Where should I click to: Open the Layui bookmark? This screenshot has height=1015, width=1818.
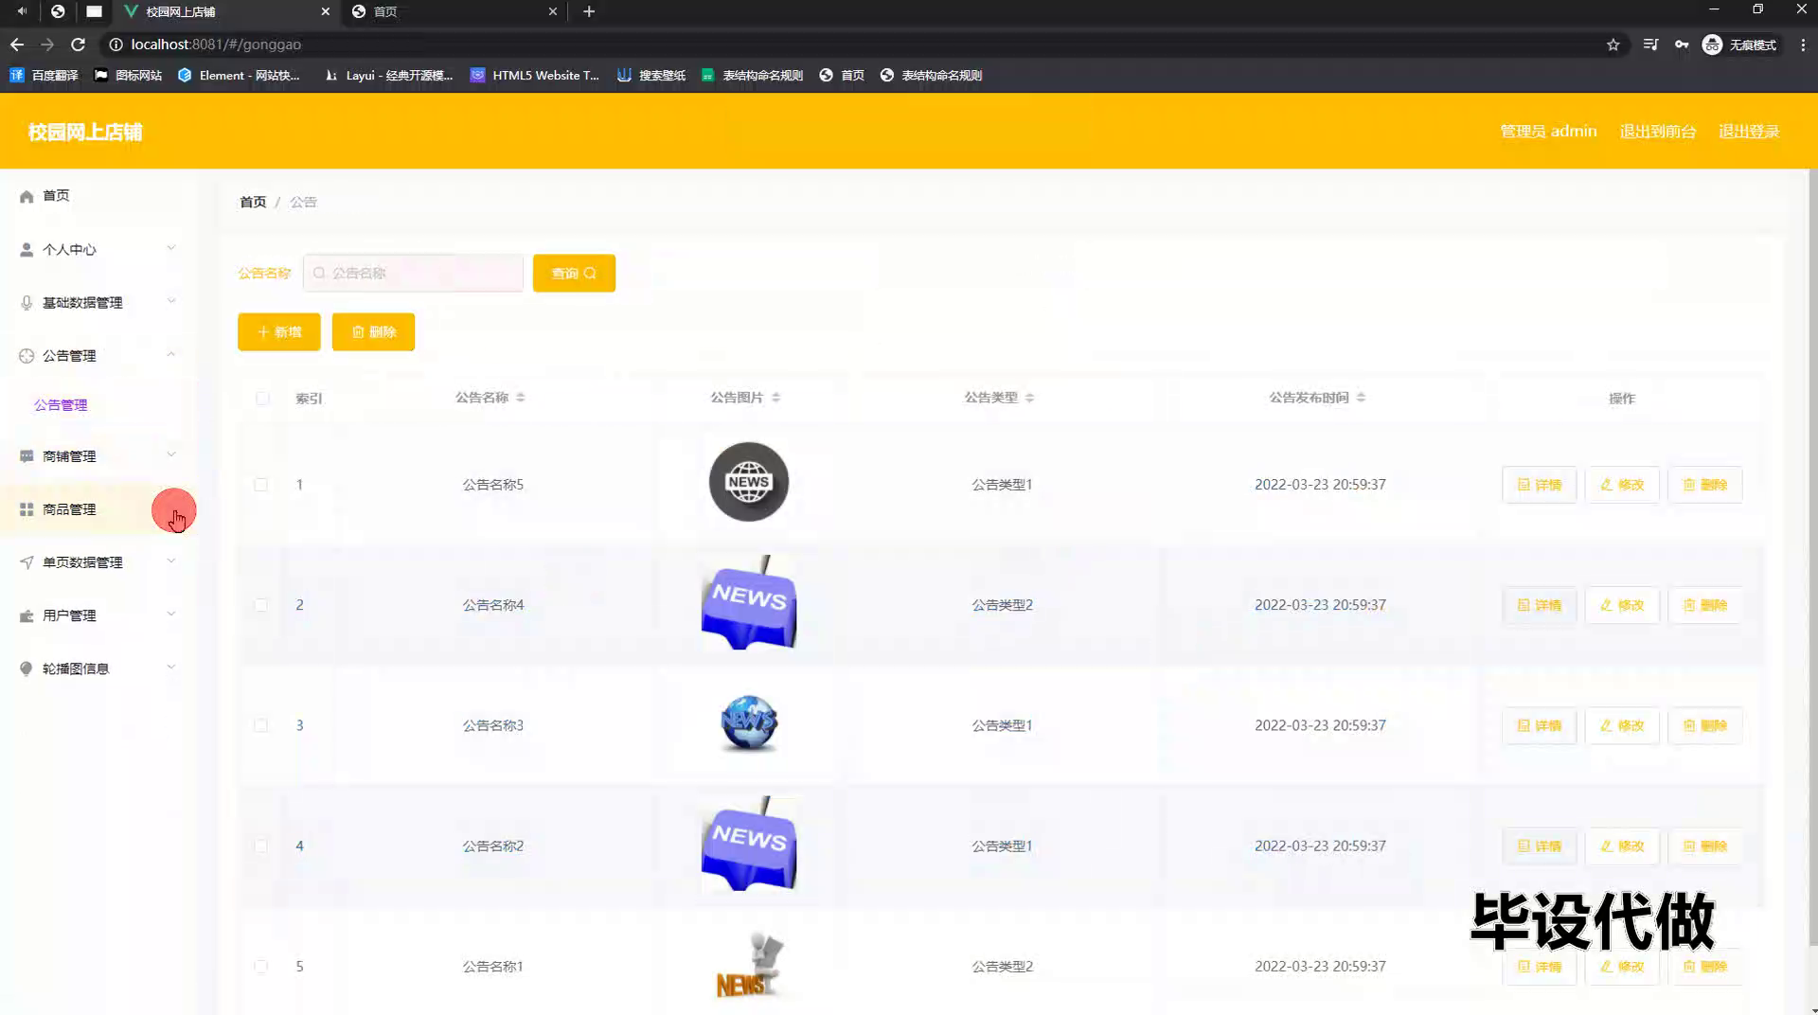[x=388, y=75]
